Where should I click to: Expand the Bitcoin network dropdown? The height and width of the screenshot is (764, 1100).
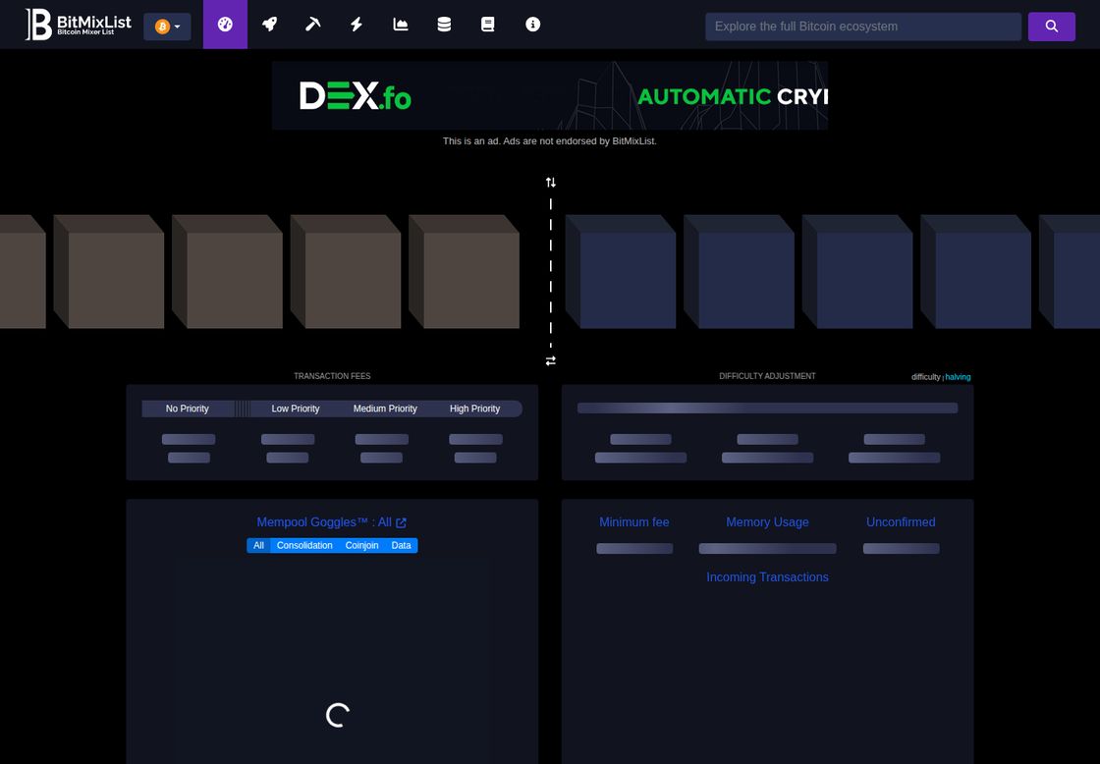click(168, 27)
